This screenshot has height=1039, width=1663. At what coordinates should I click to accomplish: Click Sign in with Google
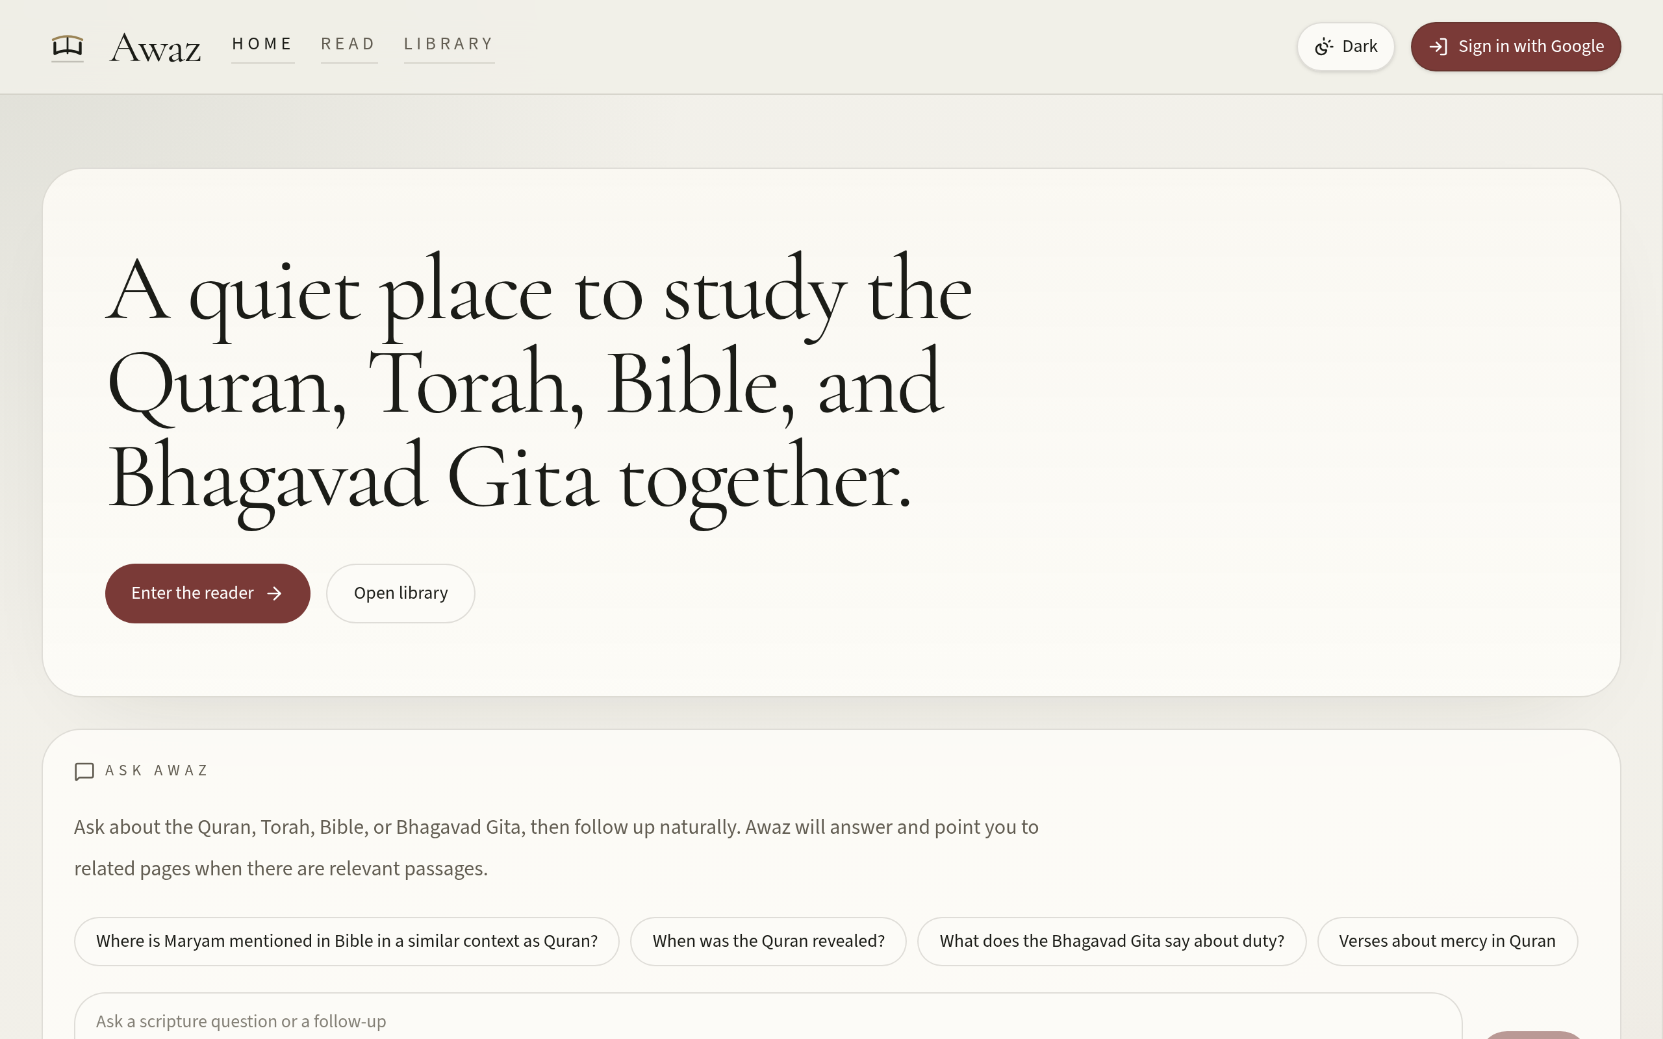(1516, 47)
